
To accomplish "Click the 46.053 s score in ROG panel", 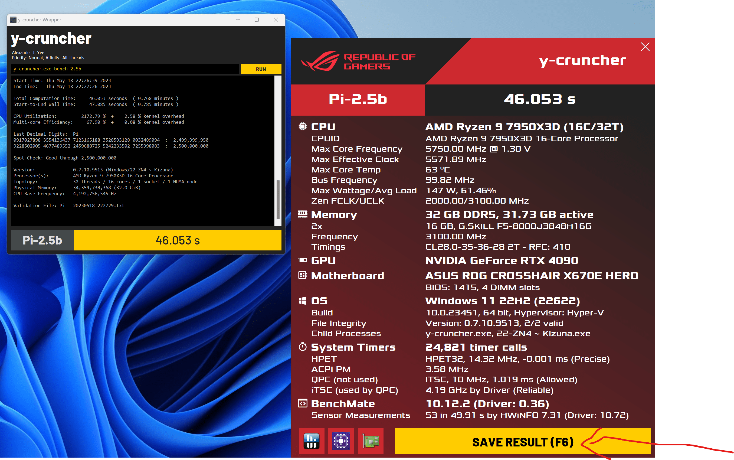I will 540,99.
